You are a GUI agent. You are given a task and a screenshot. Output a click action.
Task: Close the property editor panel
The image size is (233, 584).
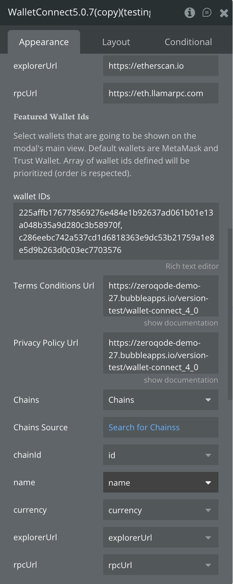point(223,13)
